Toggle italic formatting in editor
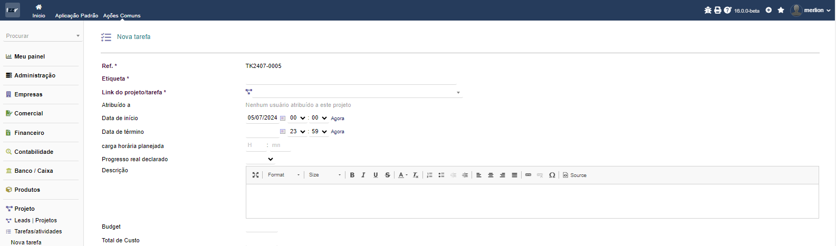 tap(363, 175)
